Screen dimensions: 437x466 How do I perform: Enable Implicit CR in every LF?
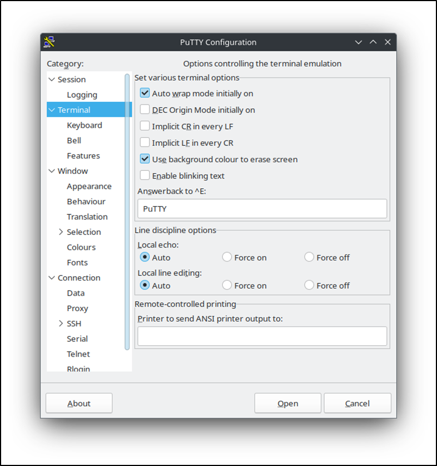[145, 126]
